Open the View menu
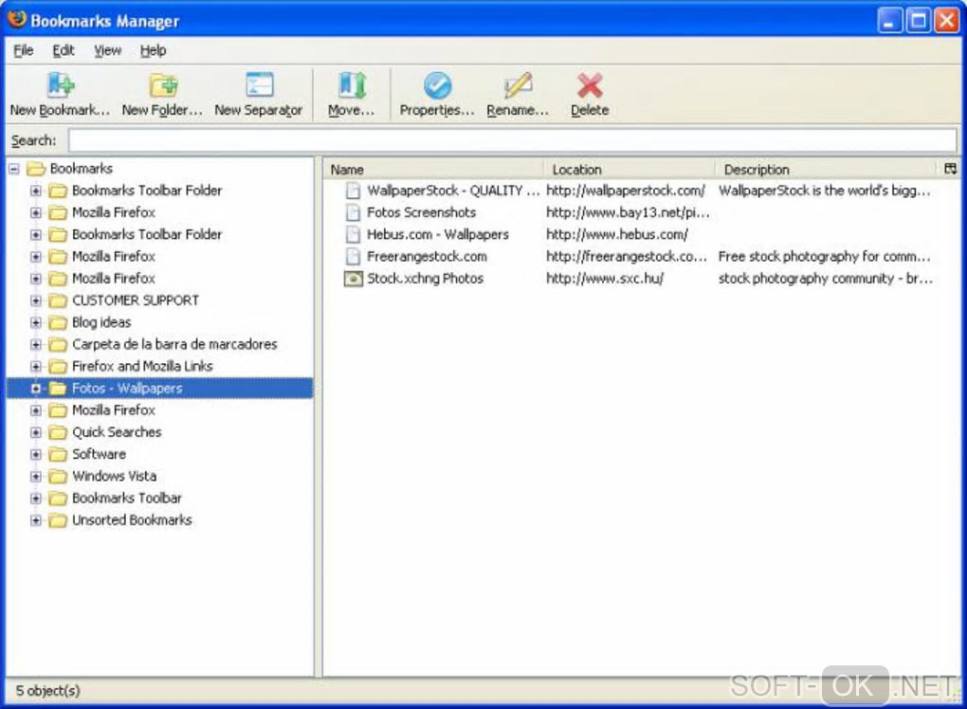Viewport: 967px width, 709px height. 107,50
